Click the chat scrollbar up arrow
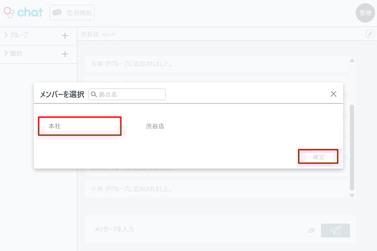 coord(352,60)
